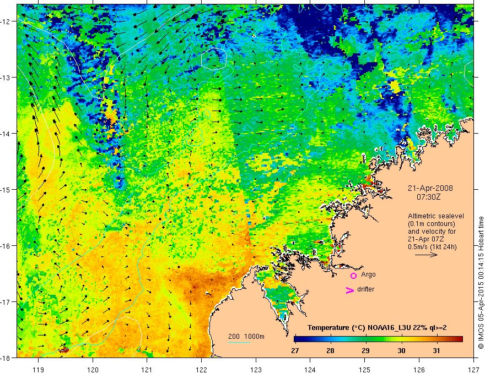The image size is (485, 374).
Task: Click the IMOS copyright vertical text
Action: click(x=481, y=283)
